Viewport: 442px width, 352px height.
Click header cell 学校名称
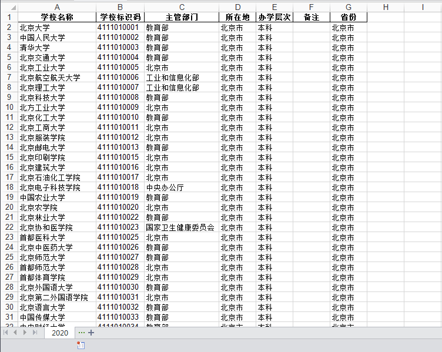coord(57,17)
